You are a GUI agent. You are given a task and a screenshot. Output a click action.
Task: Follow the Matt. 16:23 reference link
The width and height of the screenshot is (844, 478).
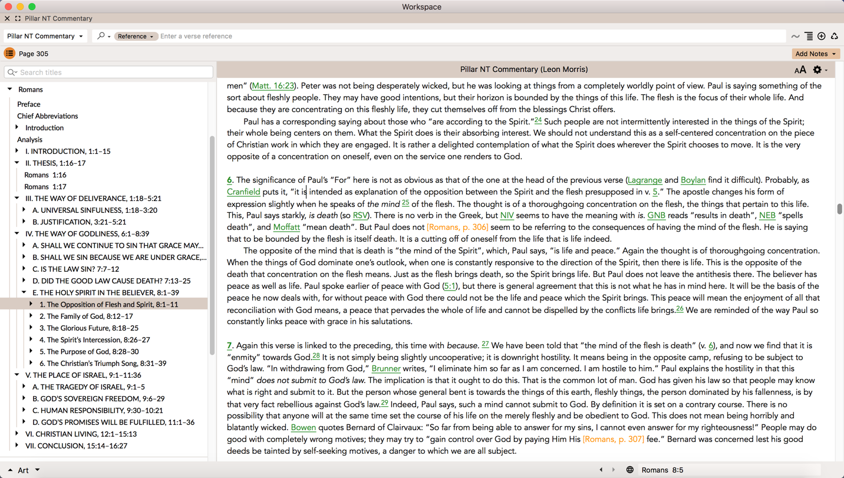tap(273, 85)
